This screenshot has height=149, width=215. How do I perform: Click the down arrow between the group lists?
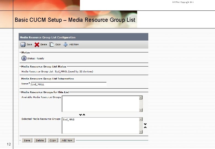coord(80,115)
